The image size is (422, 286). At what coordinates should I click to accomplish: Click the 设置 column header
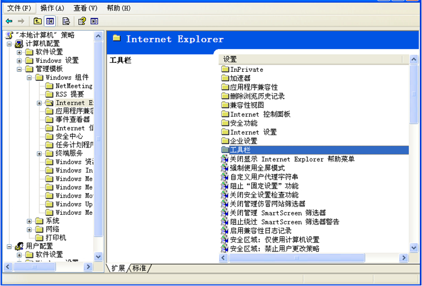click(x=311, y=59)
